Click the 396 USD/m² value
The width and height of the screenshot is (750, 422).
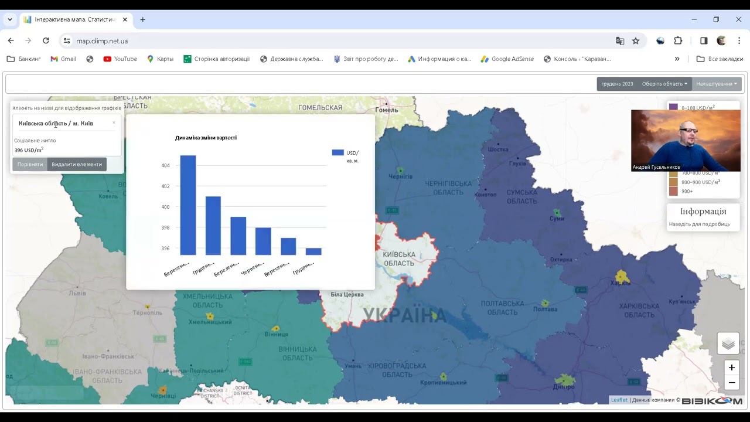coord(29,150)
